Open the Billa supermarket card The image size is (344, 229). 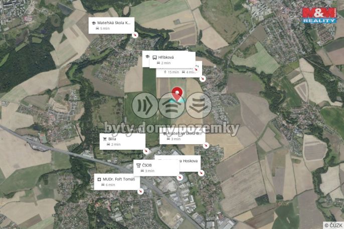point(122,142)
